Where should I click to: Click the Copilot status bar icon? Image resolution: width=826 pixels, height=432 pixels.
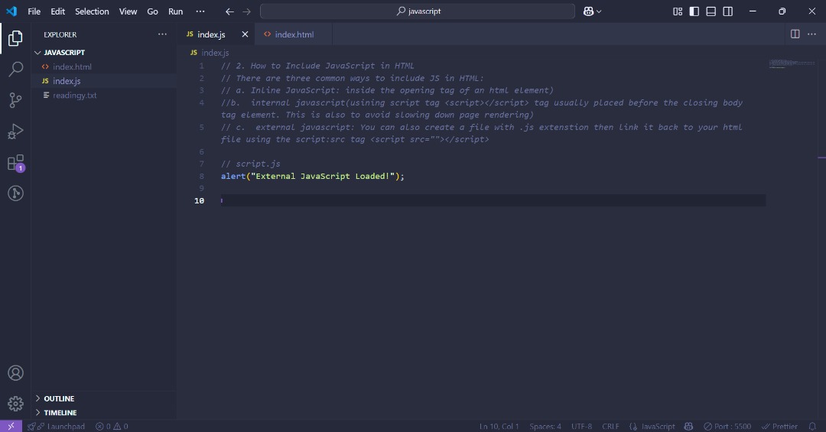688,426
